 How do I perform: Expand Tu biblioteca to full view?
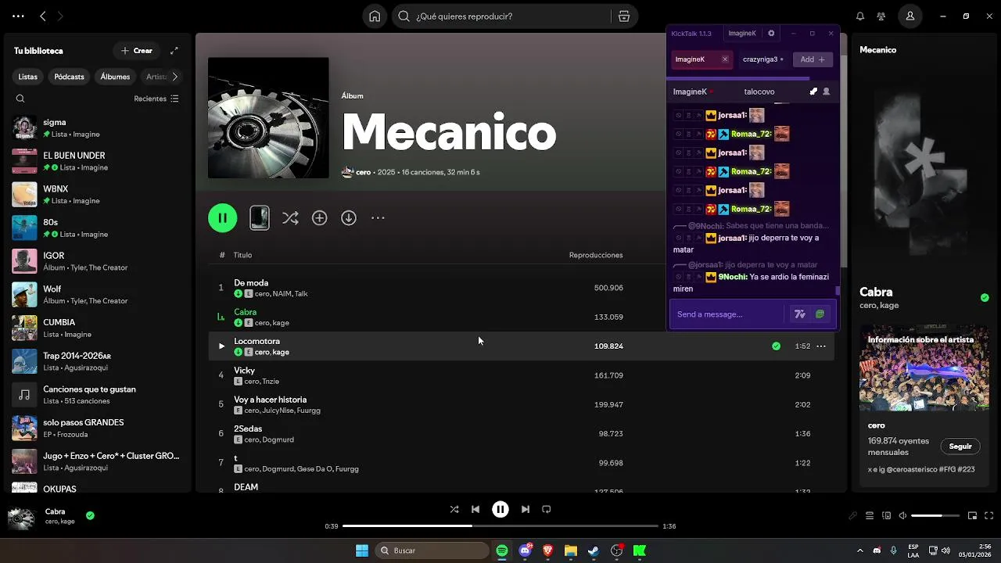pyautogui.click(x=174, y=51)
